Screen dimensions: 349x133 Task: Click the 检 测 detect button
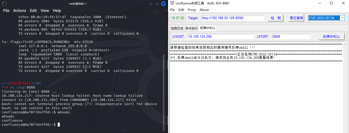(276, 18)
